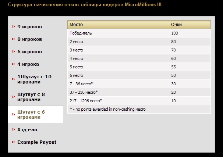Screen dimensions: 223x157
Task: Select the "37 - 216 место*" cell
Action: coord(118,92)
